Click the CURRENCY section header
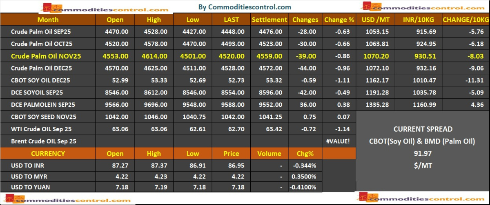Viewport: 490px width, 205px height. coord(48,154)
